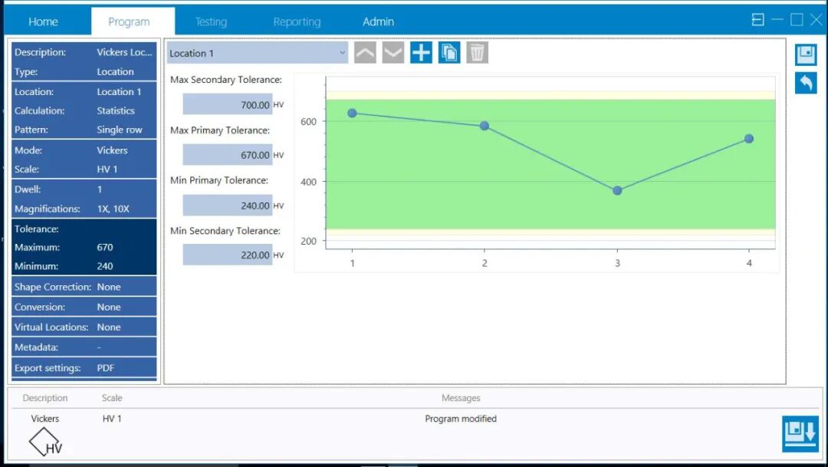Edit Min Secondary Tolerance 220.00 field

coord(228,255)
